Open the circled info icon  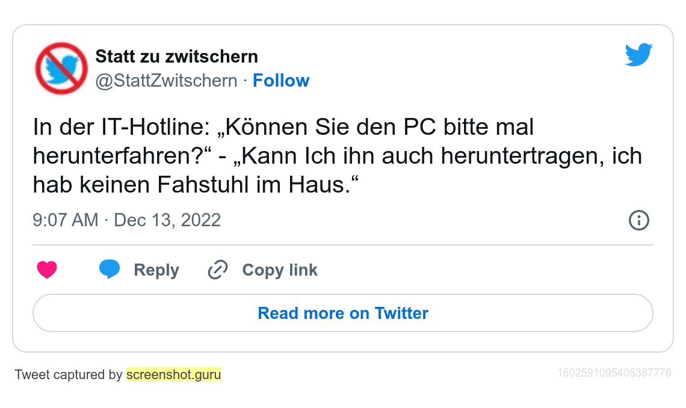tap(638, 220)
